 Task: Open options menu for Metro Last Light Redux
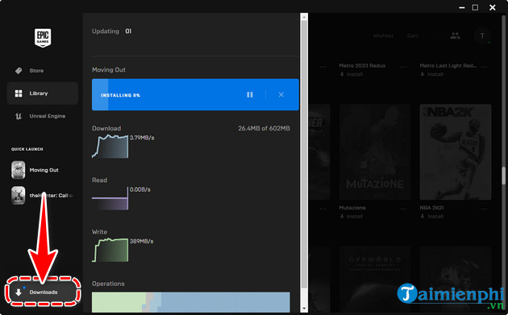[485, 66]
